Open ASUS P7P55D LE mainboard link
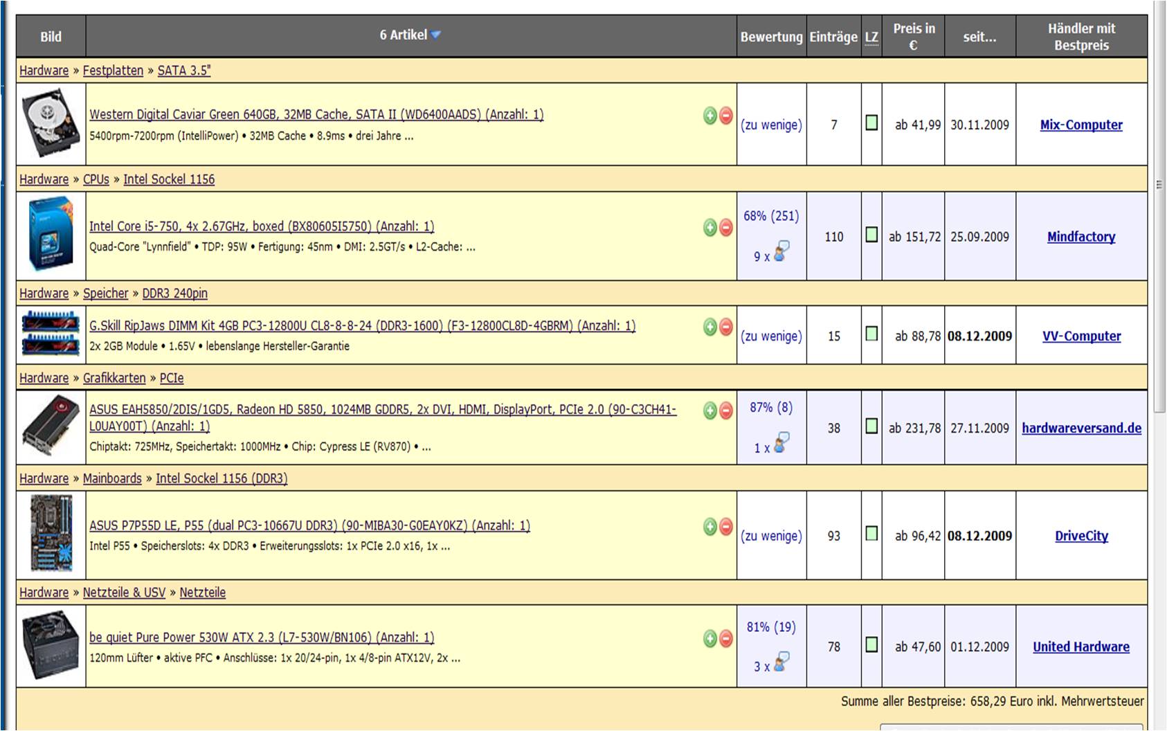Image resolution: width=1167 pixels, height=731 pixels. (309, 525)
